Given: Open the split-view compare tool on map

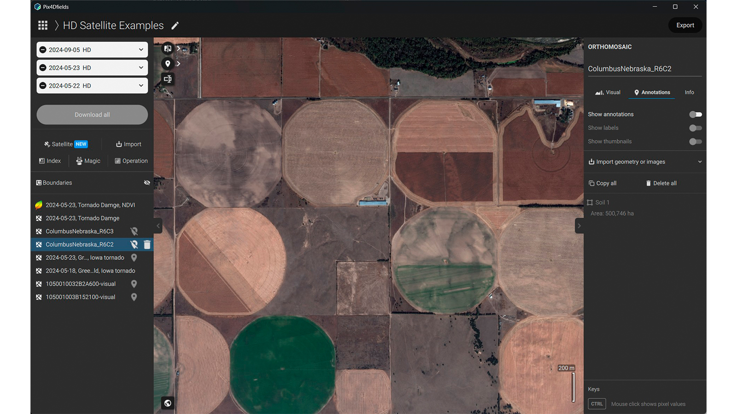Looking at the screenshot, I should click(168, 48).
